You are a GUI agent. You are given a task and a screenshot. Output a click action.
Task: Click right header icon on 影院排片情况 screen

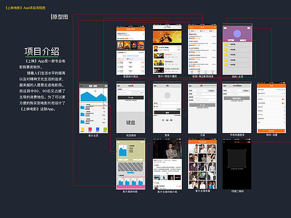tap(143, 29)
